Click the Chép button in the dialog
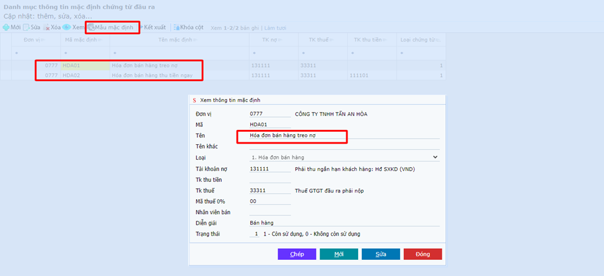The image size is (604, 276). point(297,254)
